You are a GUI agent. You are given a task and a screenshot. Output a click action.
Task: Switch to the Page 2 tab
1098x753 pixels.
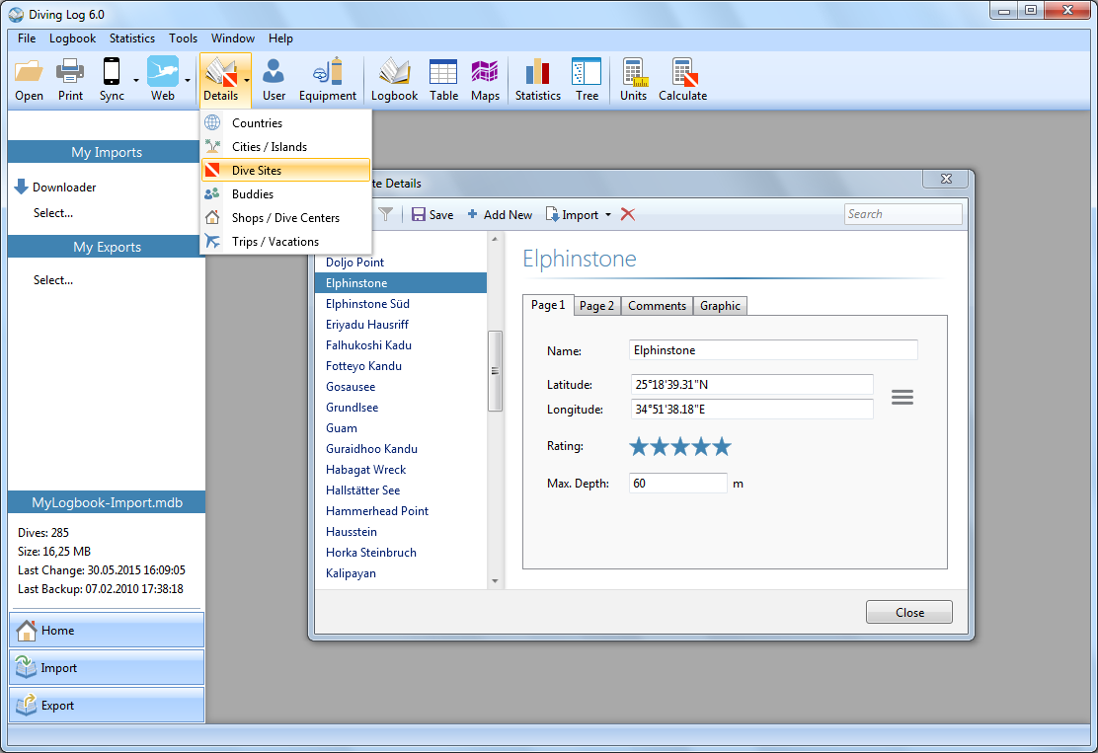(x=596, y=306)
